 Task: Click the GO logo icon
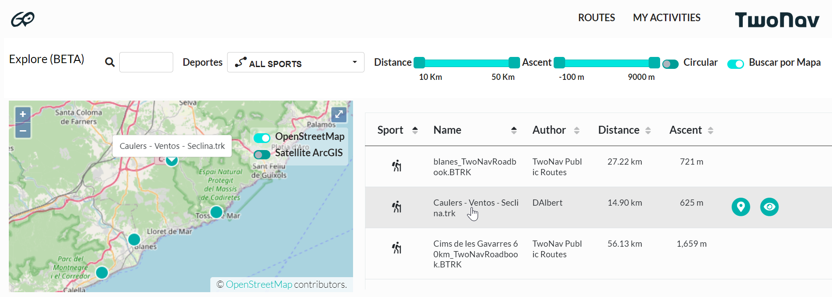coord(23,19)
